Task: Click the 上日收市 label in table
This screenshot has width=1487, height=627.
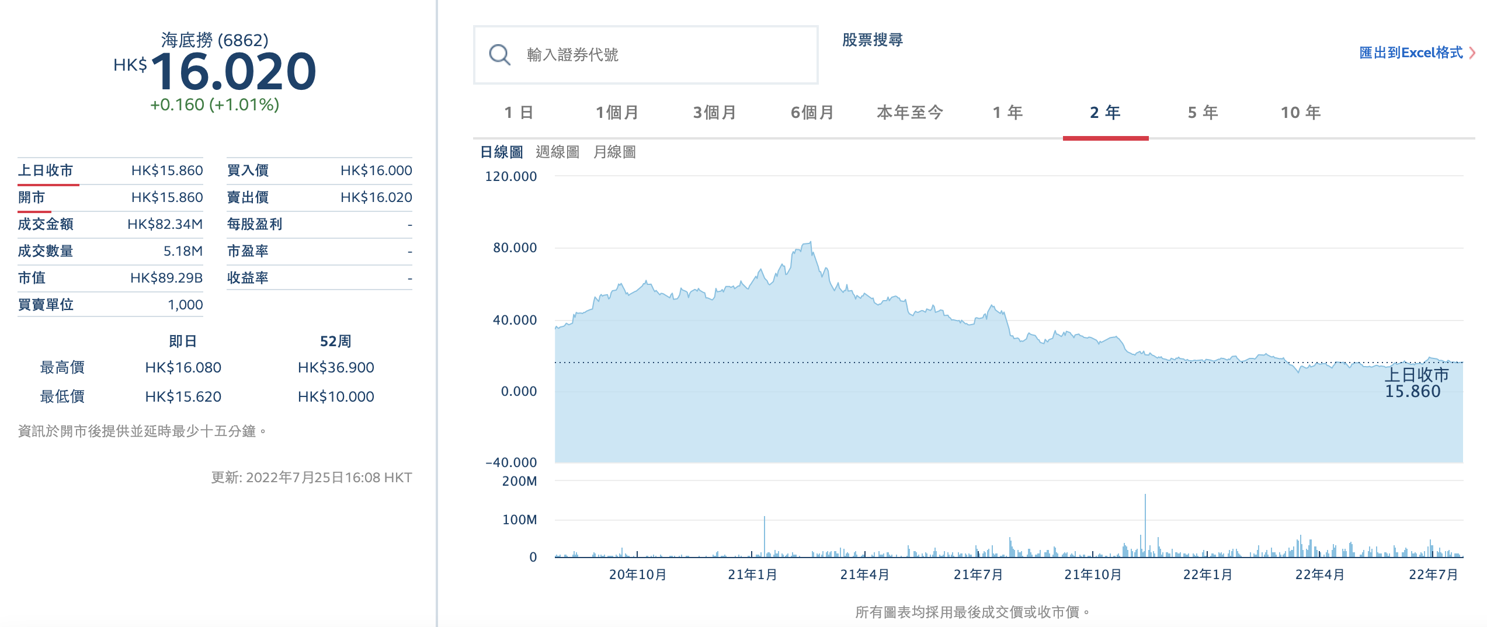Action: point(46,170)
